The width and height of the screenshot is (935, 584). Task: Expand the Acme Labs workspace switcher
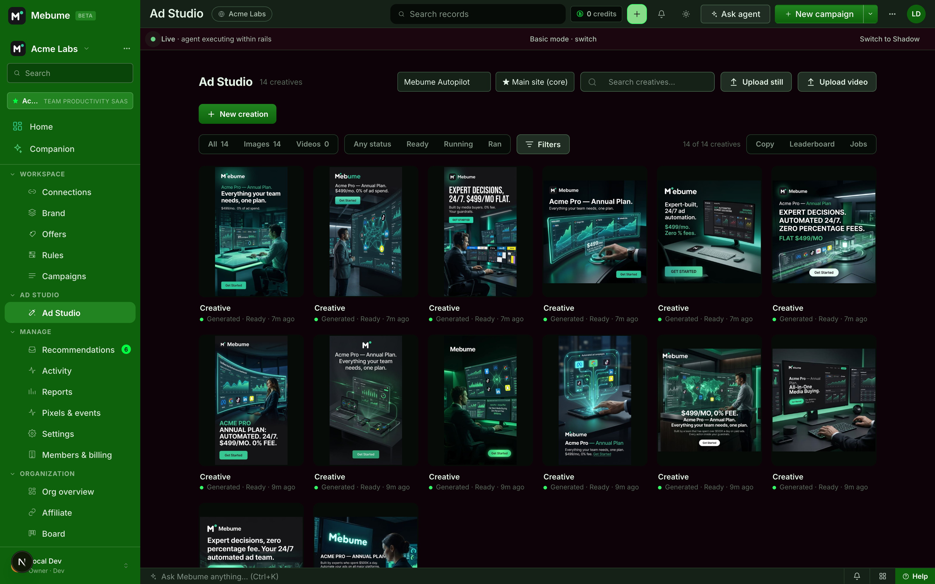86,49
